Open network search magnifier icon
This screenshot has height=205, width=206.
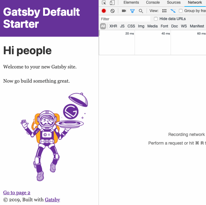[x=141, y=11]
